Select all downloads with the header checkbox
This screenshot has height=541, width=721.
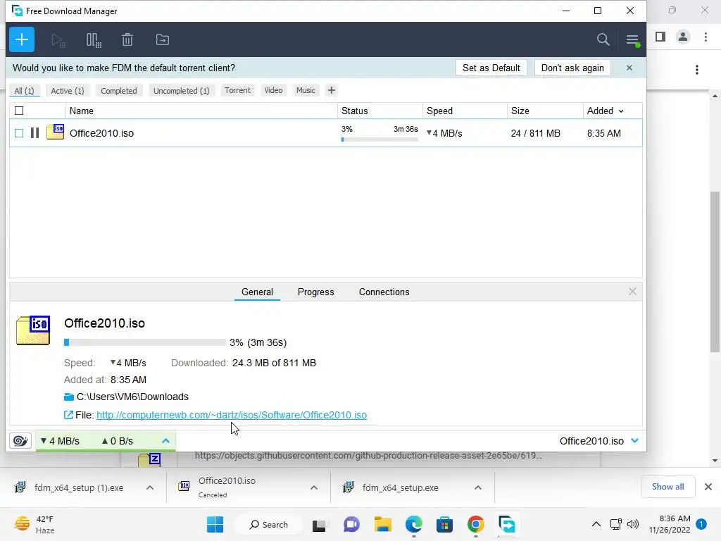tap(19, 111)
